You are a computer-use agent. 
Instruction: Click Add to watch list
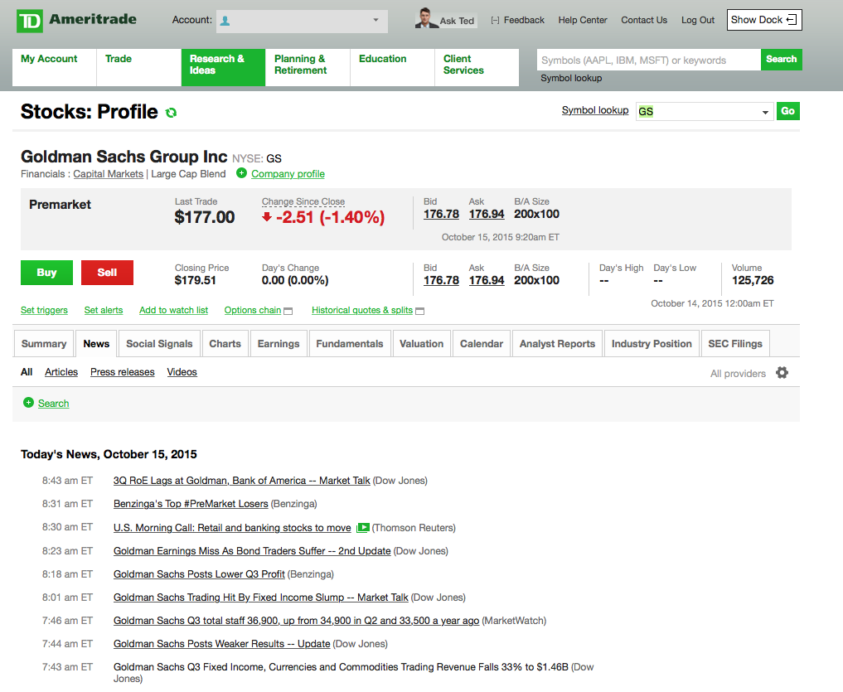173,310
